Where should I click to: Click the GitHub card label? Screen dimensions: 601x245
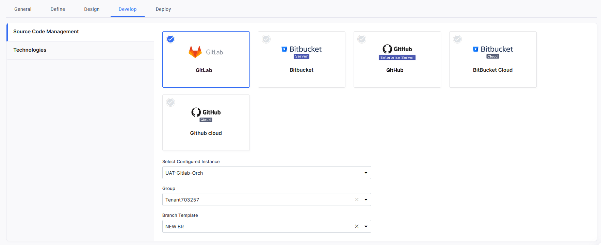(395, 70)
